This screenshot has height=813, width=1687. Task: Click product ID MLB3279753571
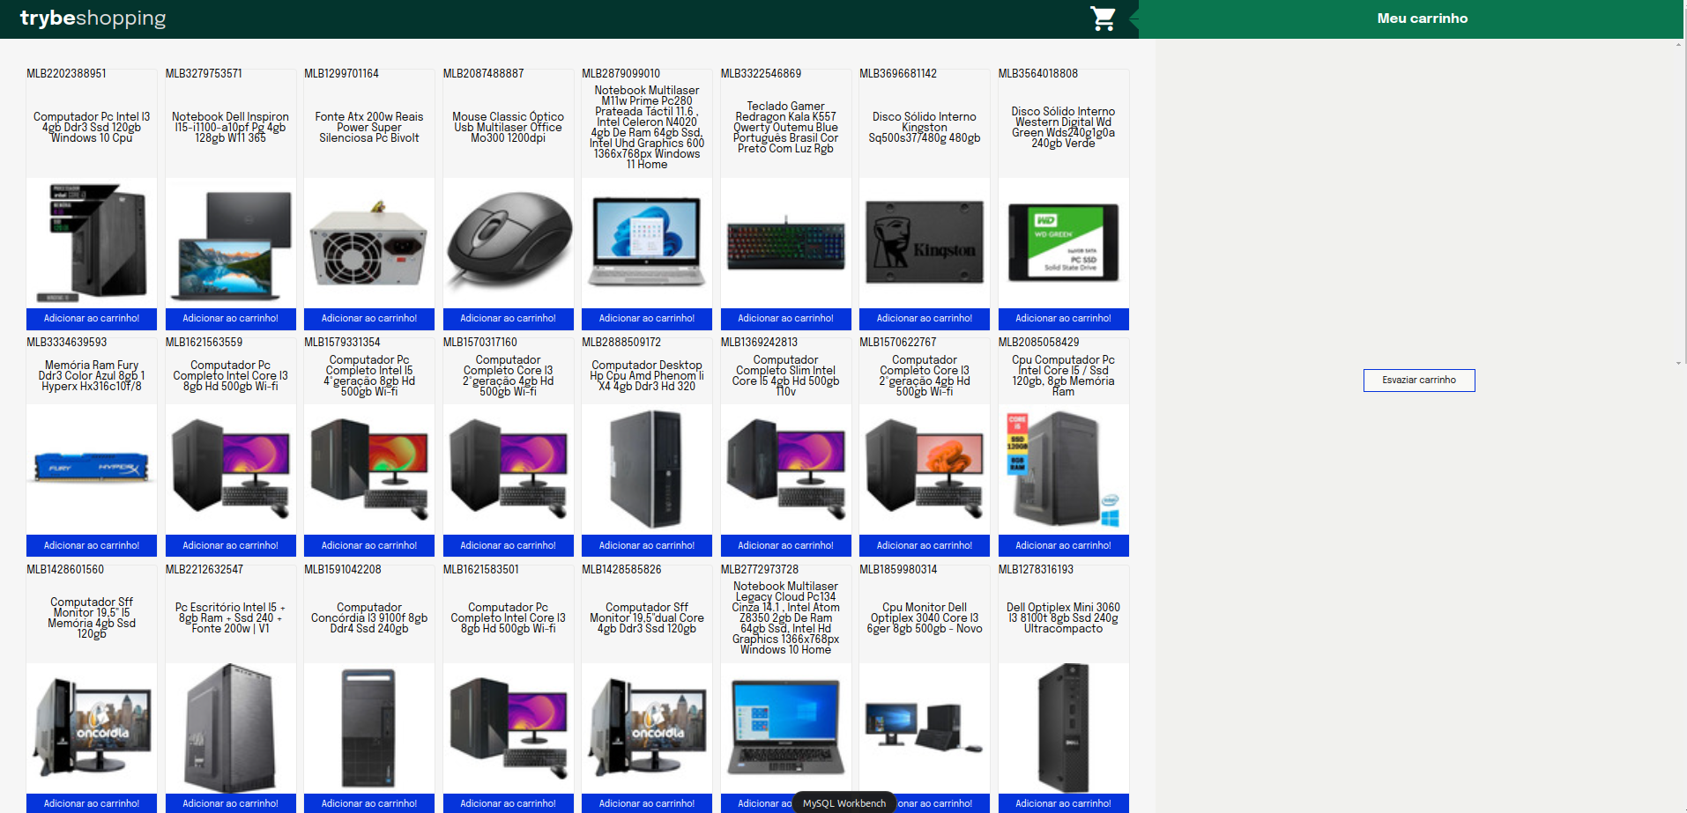[204, 74]
